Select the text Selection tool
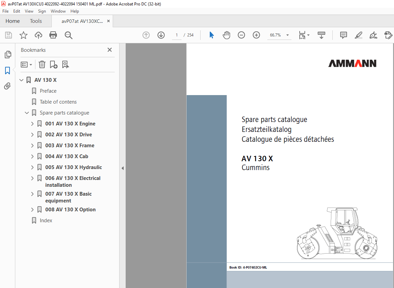394x288 pixels. [x=211, y=35]
